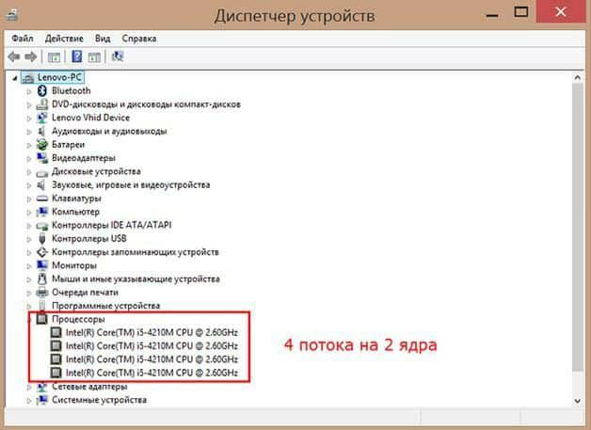This screenshot has width=591, height=430.
Task: Click the Звуковые, игровые speaker icon
Action: (x=41, y=185)
